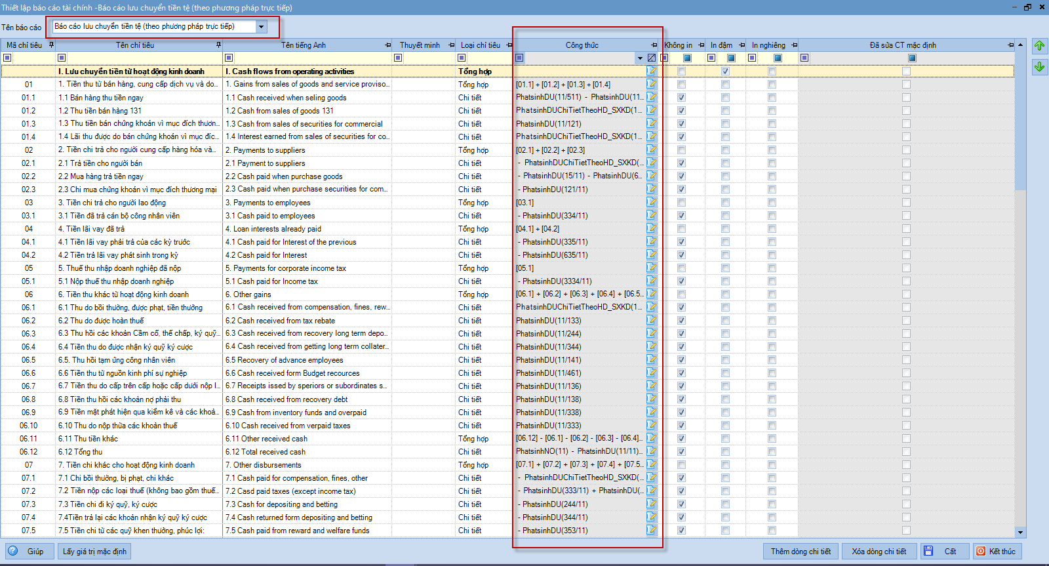Viewport: 1049px width, 566px height.
Task: Click the green move row up arrow
Action: pyautogui.click(x=1039, y=46)
